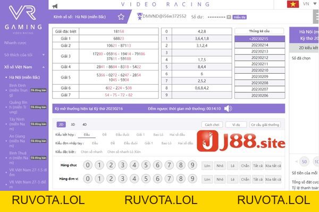Screen dimensions: 319x212
Task: Select Giải 1 under Kiểu đơn nhập tay
Action: (148, 143)
